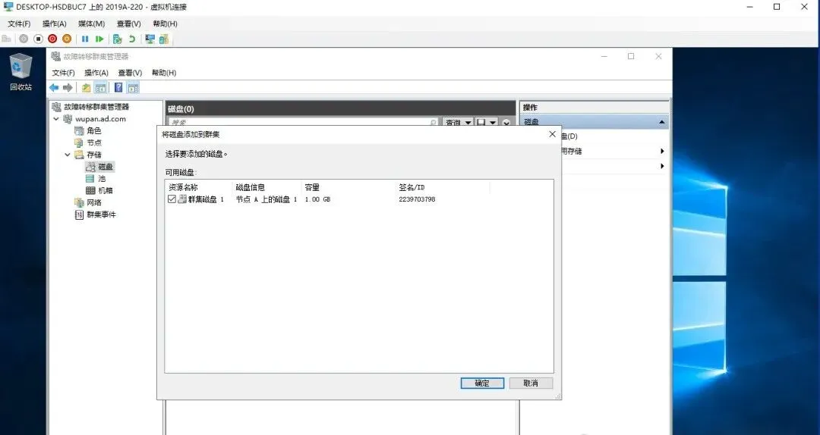Click the search magnifier icon in disk pane
This screenshot has height=435, width=820.
pyautogui.click(x=433, y=123)
